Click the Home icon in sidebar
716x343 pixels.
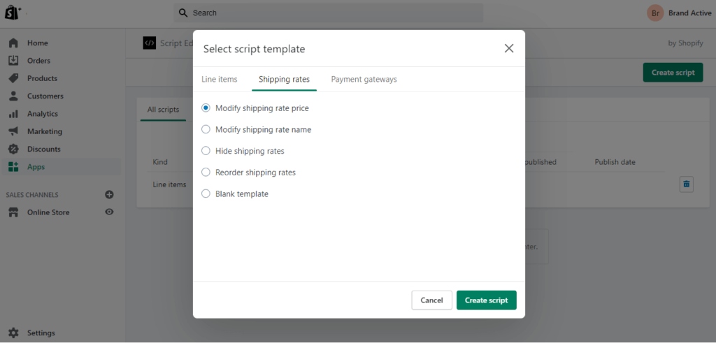[x=13, y=43]
